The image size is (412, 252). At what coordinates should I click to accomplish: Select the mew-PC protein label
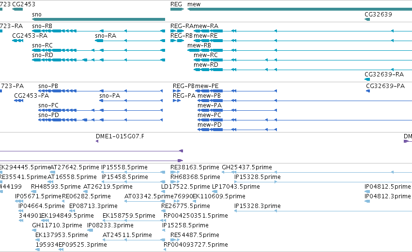(210, 115)
